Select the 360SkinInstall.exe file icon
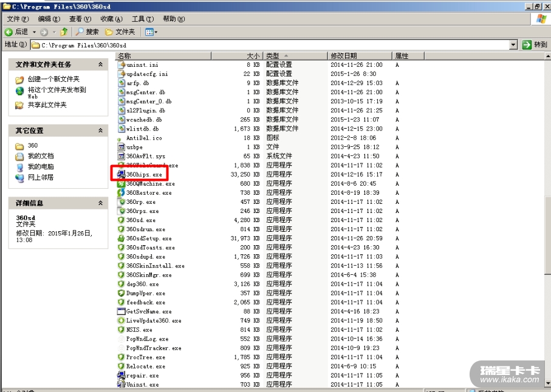551x392 pixels. pyautogui.click(x=121, y=266)
